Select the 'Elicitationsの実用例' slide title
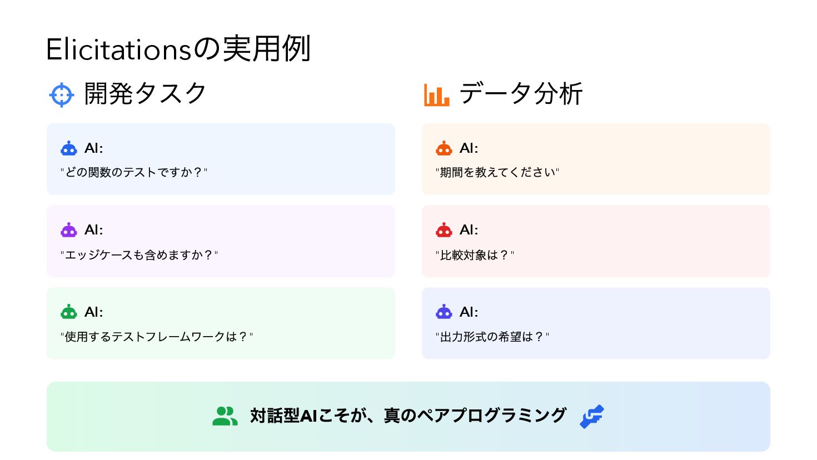 pyautogui.click(x=178, y=49)
